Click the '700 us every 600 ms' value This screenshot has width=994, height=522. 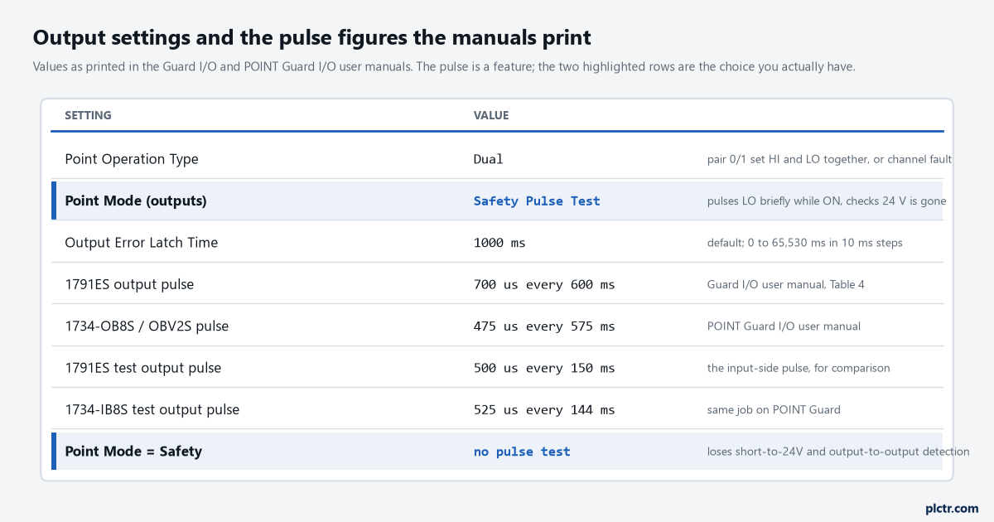[x=544, y=284]
